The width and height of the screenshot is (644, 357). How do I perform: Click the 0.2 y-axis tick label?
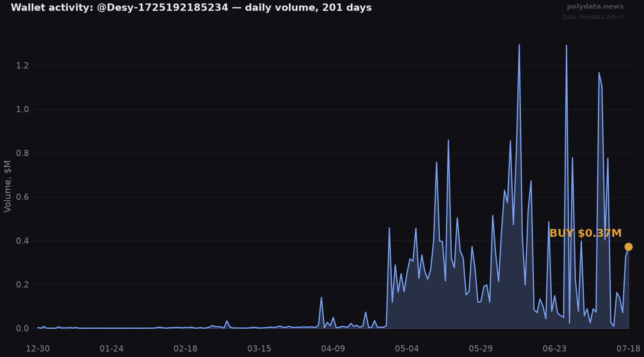point(22,285)
